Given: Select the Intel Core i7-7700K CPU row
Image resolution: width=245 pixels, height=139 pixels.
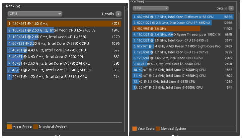Looking at the screenshot, I should (183, 64).
